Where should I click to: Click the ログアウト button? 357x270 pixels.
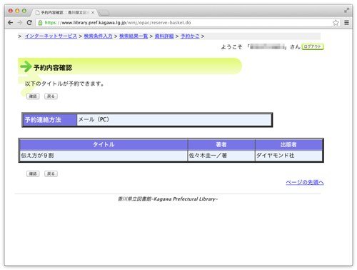tap(313, 46)
